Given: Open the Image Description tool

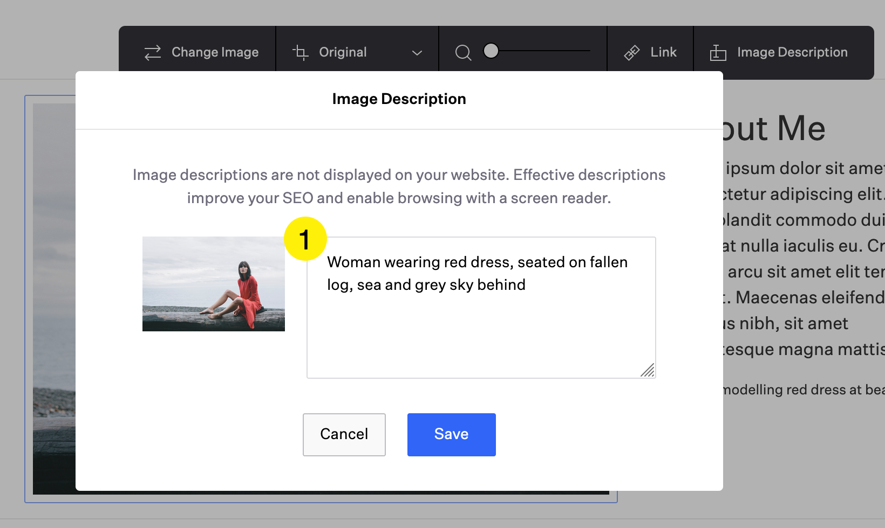Looking at the screenshot, I should coord(779,52).
